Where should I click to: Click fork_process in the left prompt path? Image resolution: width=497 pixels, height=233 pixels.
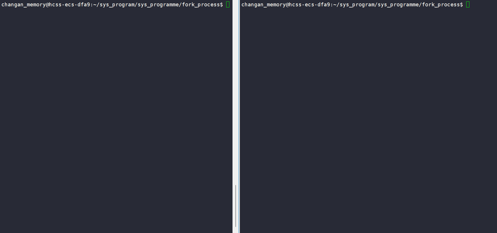click(201, 5)
